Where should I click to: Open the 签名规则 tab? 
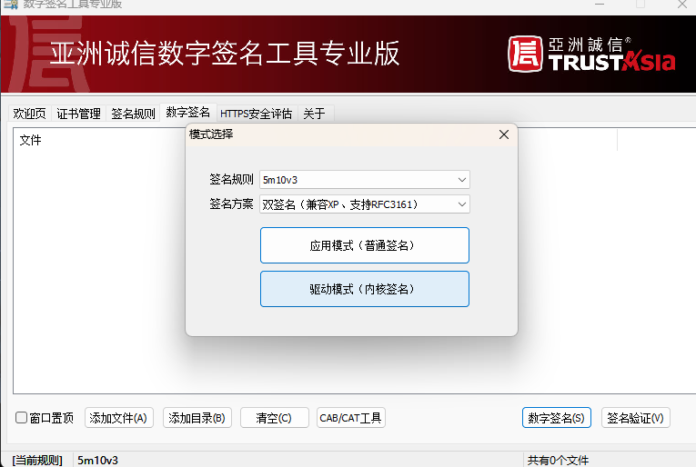pos(133,114)
